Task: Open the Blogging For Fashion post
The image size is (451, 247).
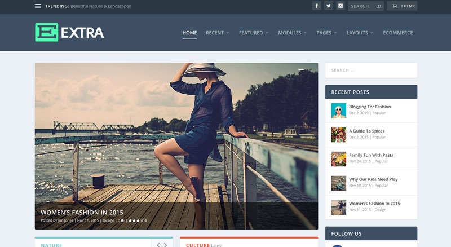Action: point(370,107)
